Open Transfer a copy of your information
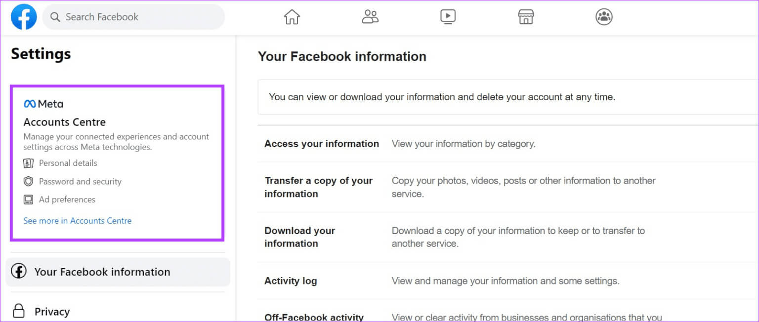The width and height of the screenshot is (759, 322). click(x=319, y=187)
